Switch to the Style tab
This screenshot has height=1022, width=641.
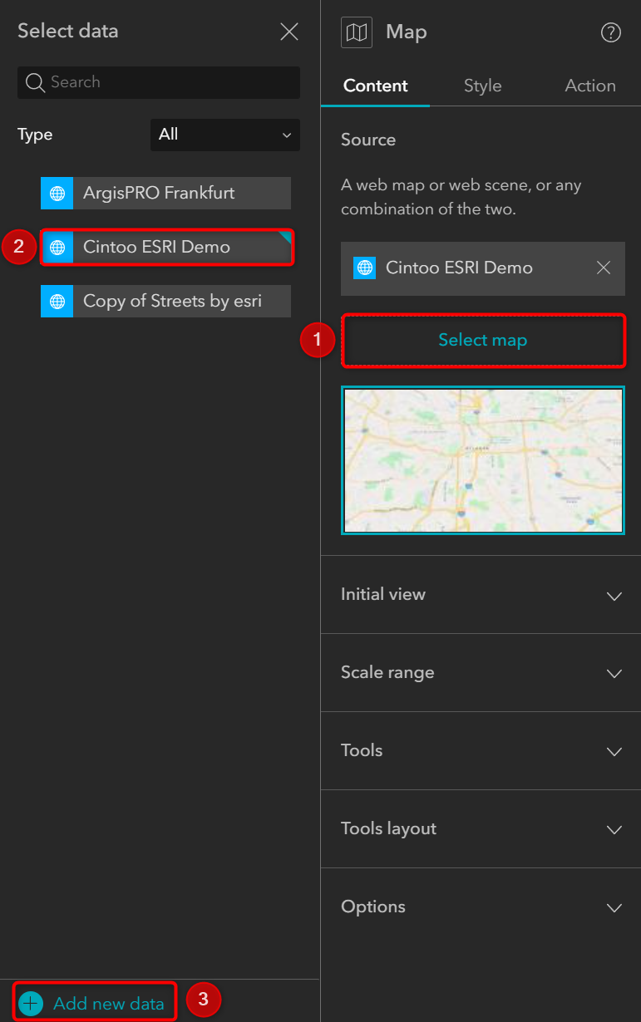coord(482,86)
